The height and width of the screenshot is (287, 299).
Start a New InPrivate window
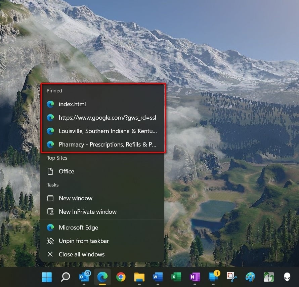88,212
